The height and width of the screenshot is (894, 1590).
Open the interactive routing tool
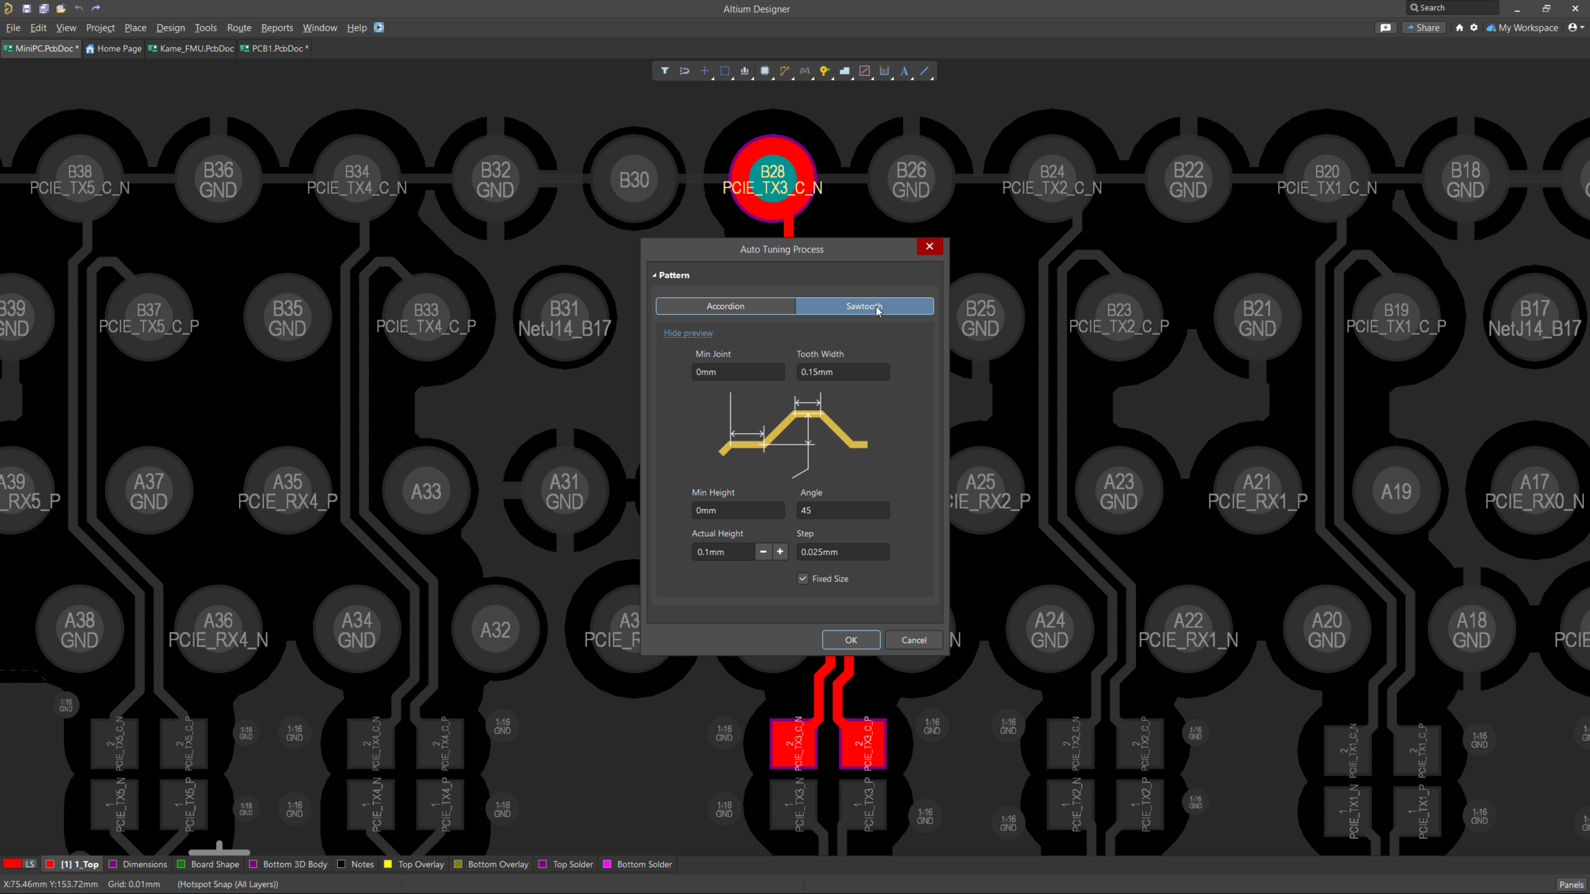(x=785, y=70)
